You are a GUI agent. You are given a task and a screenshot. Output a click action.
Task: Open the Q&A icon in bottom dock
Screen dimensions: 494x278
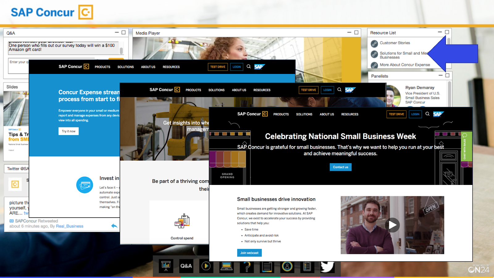pyautogui.click(x=186, y=266)
